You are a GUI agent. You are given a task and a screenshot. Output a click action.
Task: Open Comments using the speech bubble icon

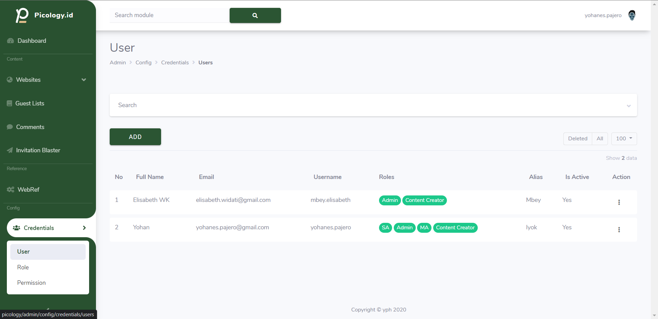tap(10, 127)
